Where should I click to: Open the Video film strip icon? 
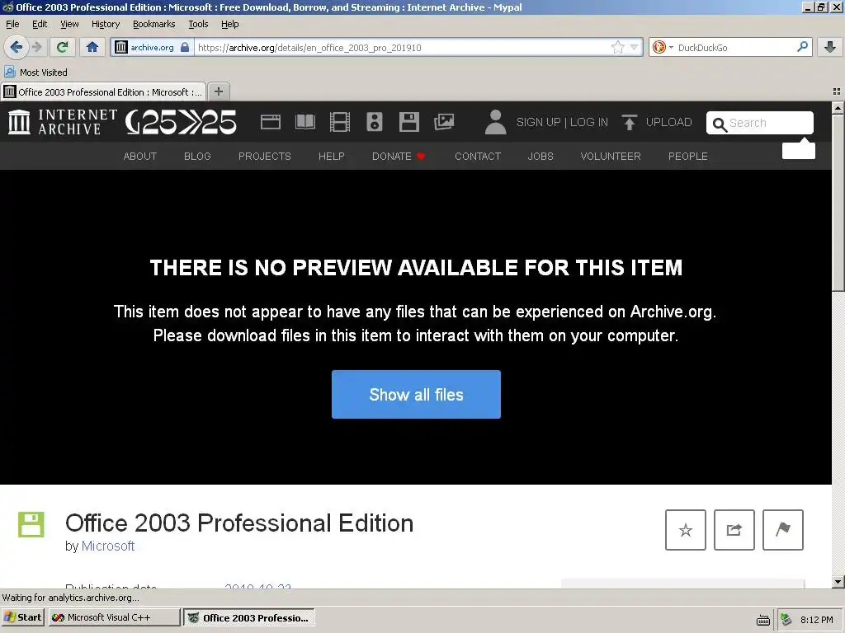[339, 122]
